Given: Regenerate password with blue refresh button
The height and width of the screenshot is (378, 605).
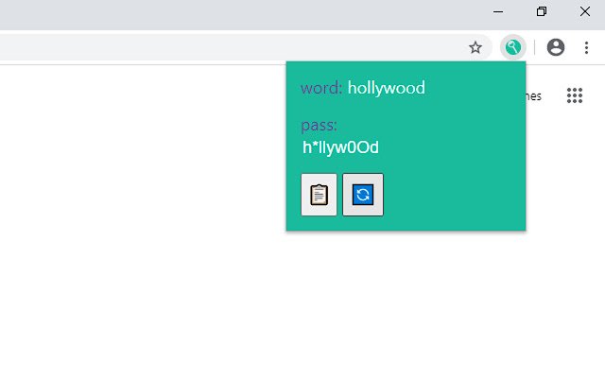Looking at the screenshot, I should [363, 195].
